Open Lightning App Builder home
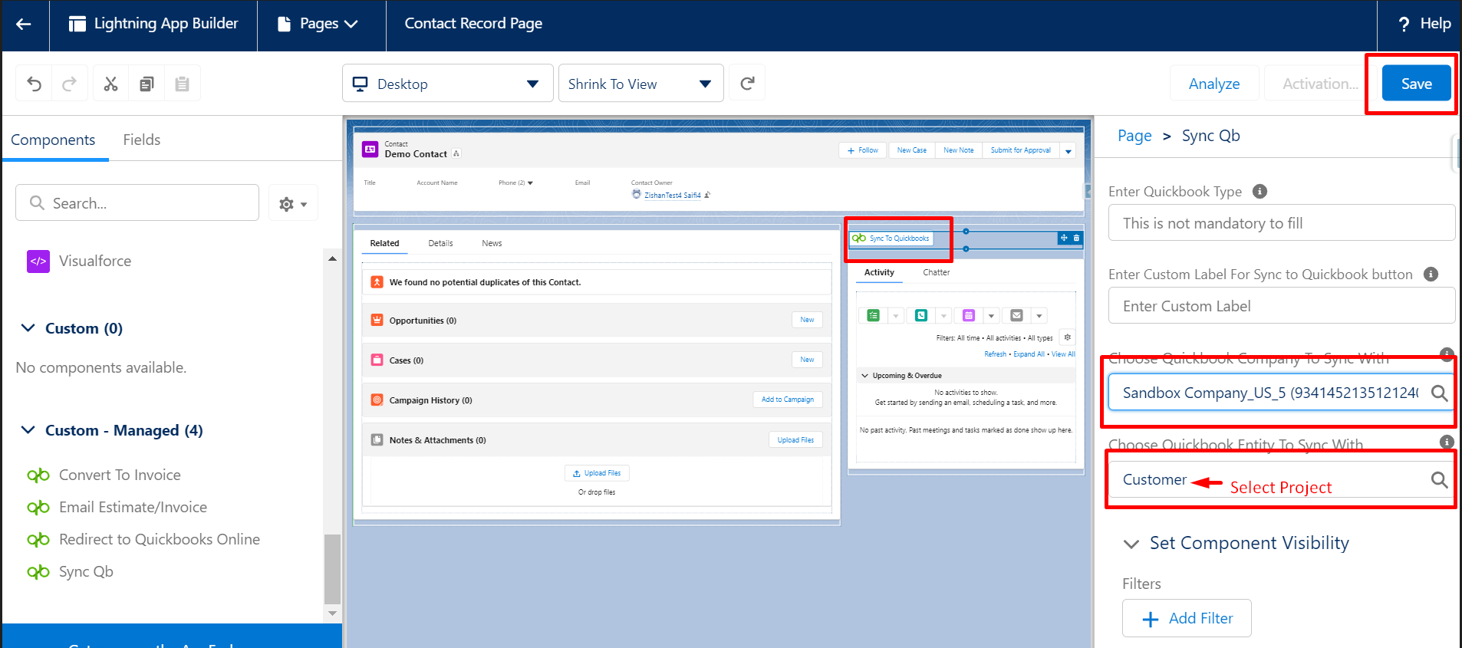Image resolution: width=1462 pixels, height=648 pixels. click(x=153, y=24)
